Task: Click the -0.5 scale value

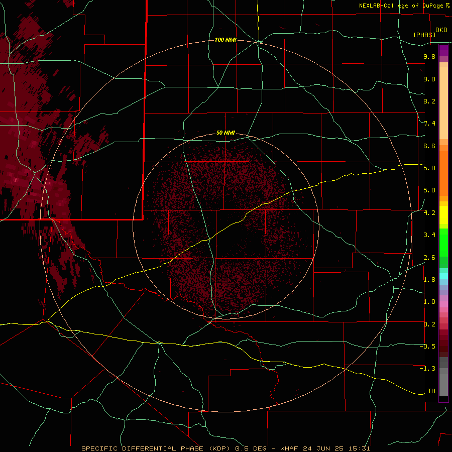Action: (427, 347)
